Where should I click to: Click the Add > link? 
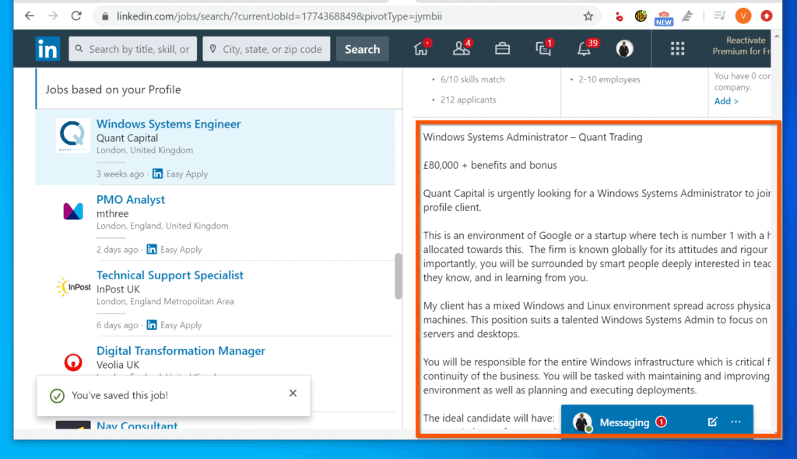coord(726,101)
